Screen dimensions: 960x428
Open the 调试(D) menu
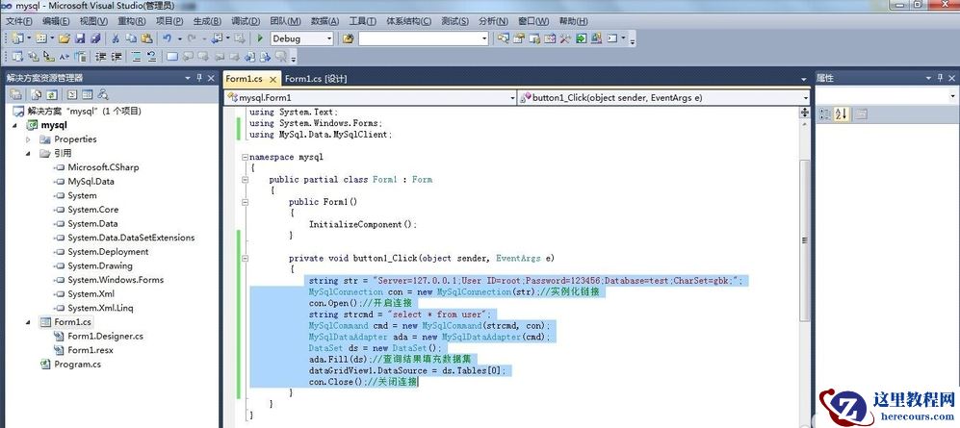[246, 21]
